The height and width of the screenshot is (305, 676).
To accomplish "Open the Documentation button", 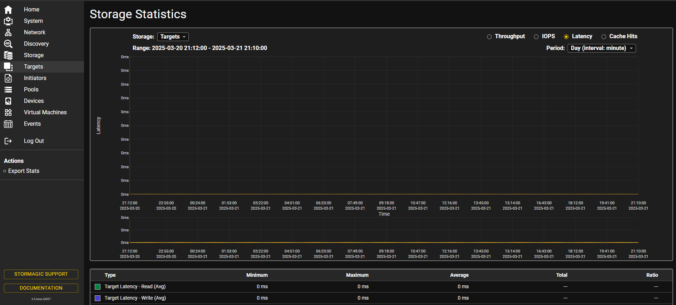I will pyautogui.click(x=41, y=288).
